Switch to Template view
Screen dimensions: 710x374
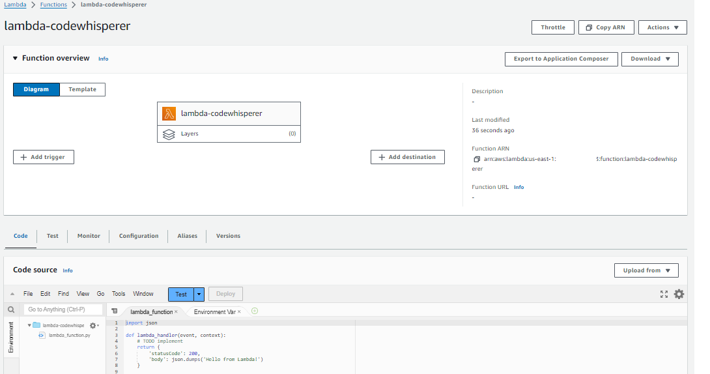(83, 90)
